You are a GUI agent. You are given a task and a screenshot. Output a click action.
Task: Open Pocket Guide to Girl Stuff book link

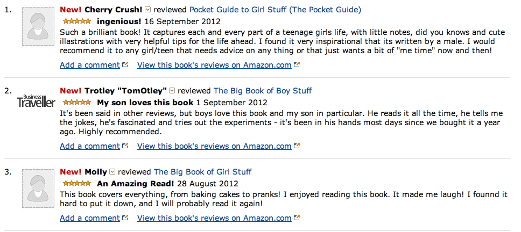point(275,10)
